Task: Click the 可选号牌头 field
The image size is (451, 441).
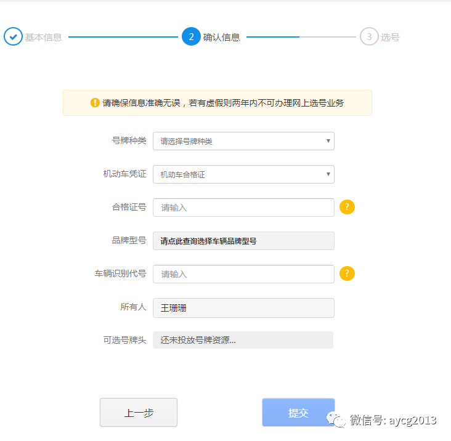Action: (x=243, y=340)
